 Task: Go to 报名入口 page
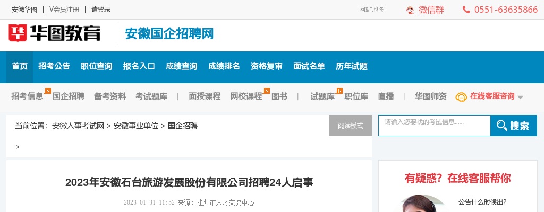click(139, 66)
